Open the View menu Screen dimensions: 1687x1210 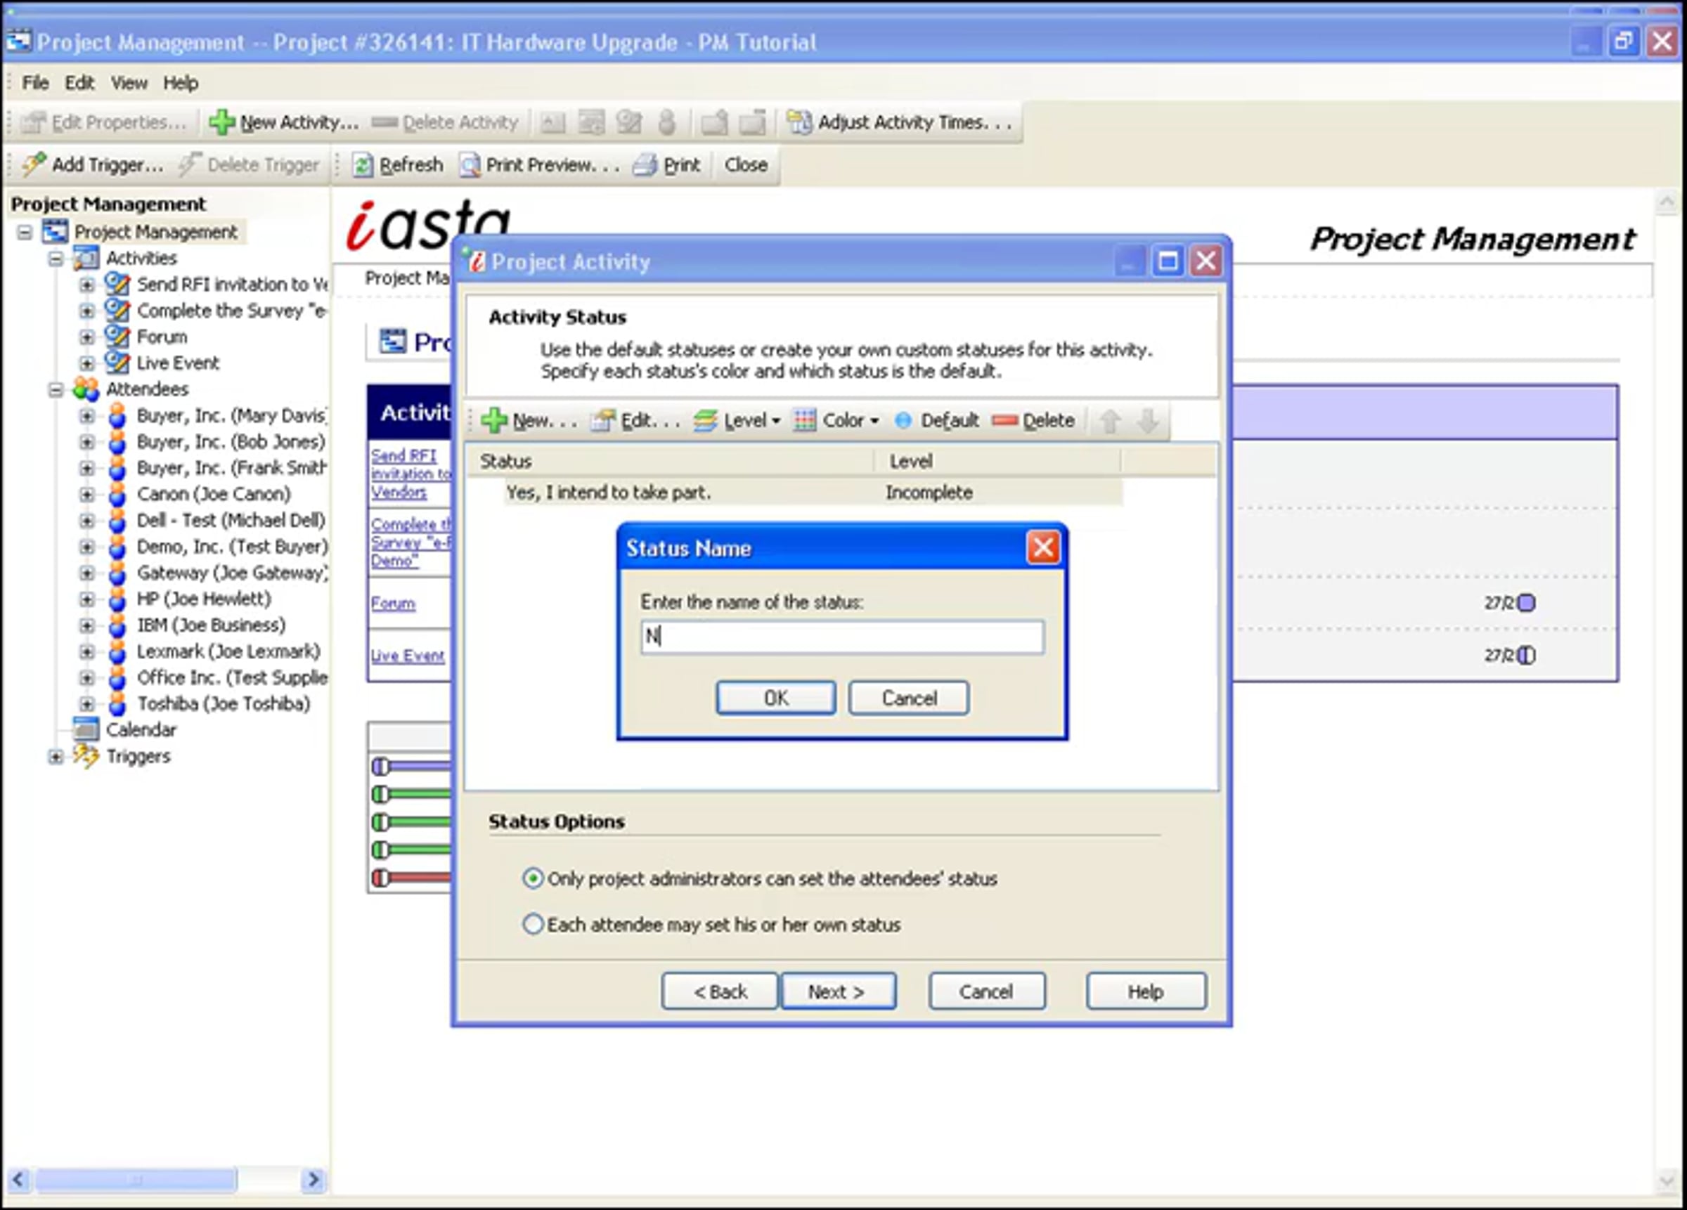129,82
